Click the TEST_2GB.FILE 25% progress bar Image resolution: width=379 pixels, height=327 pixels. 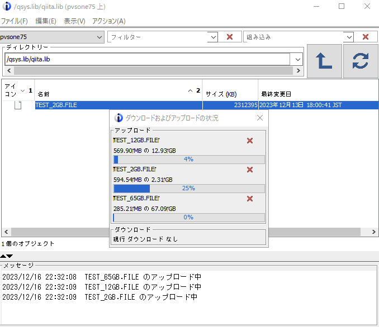coord(189,188)
